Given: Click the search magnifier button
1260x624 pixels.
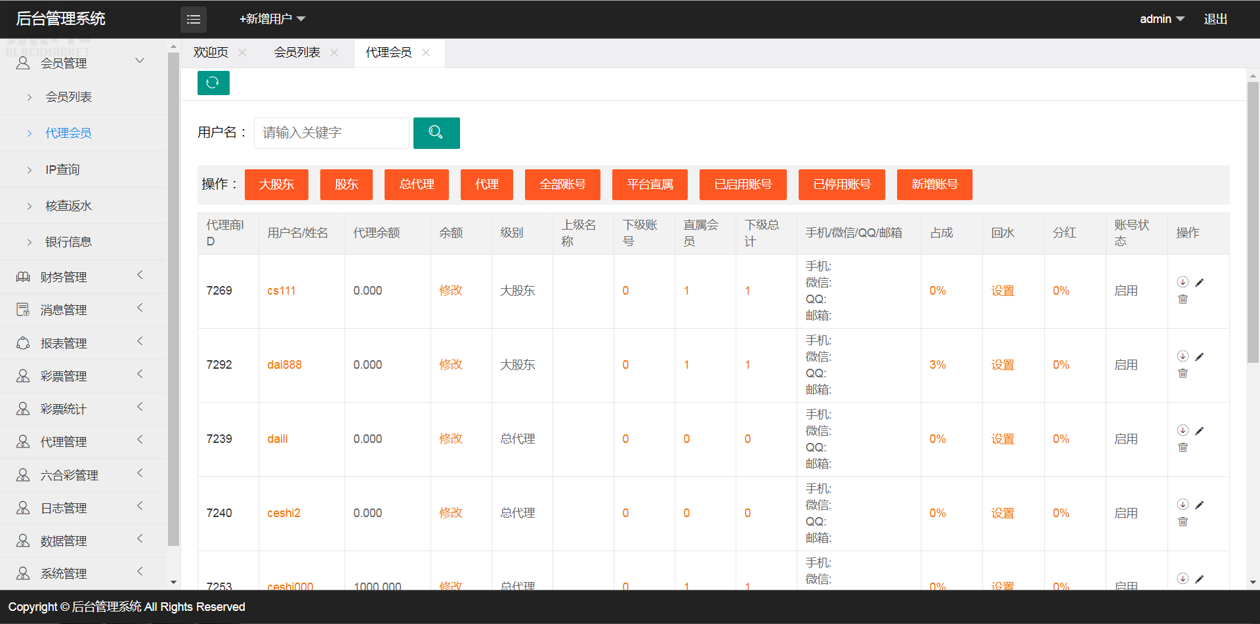Looking at the screenshot, I should pos(436,133).
